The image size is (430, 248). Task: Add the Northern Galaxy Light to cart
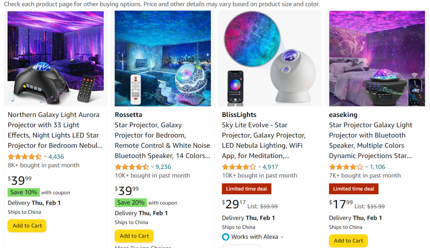(x=27, y=226)
